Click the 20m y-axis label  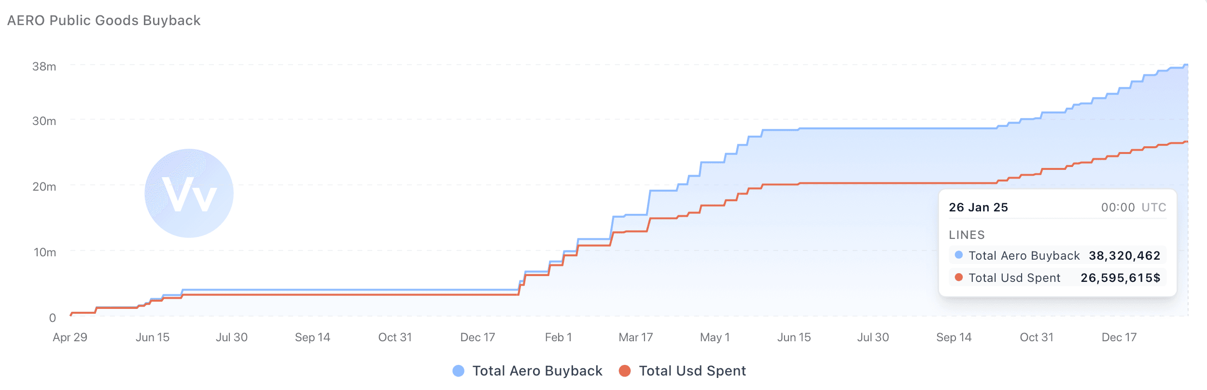44,187
